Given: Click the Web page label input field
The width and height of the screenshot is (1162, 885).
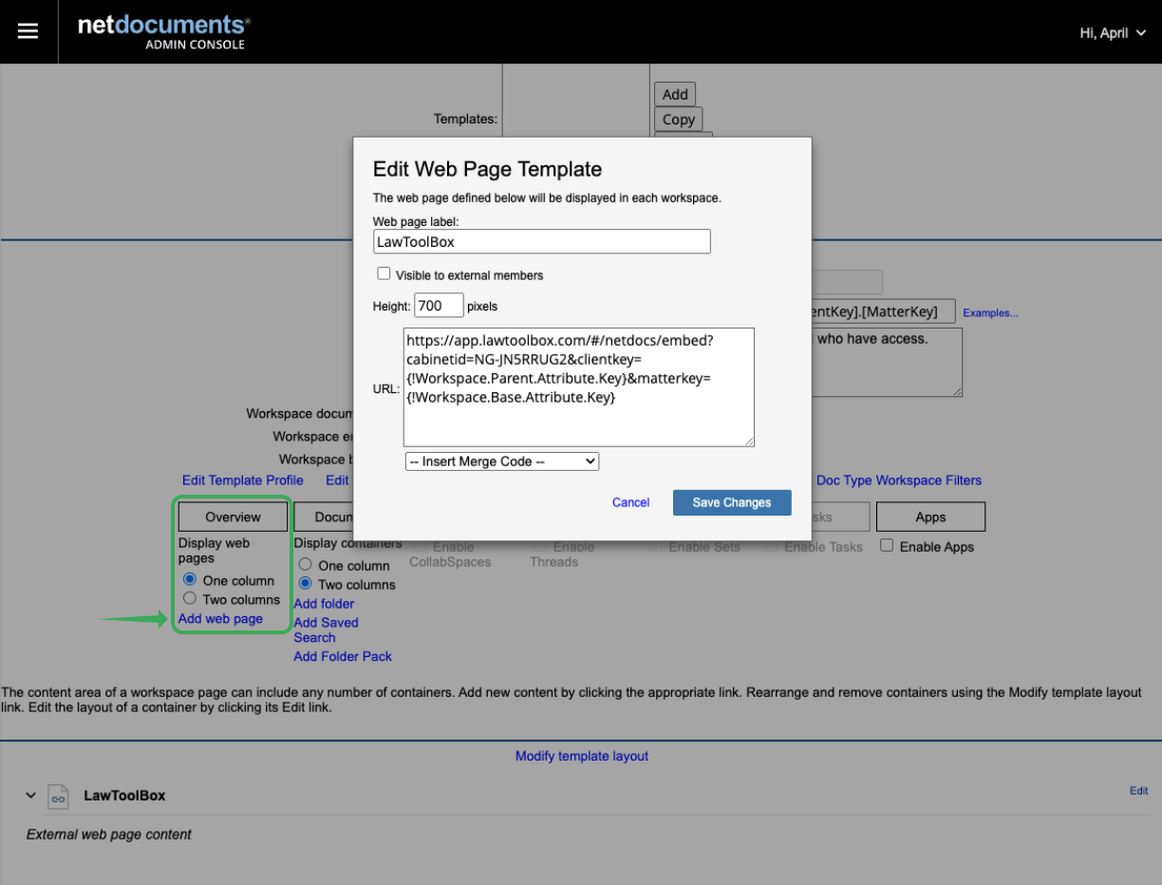Looking at the screenshot, I should coord(542,242).
